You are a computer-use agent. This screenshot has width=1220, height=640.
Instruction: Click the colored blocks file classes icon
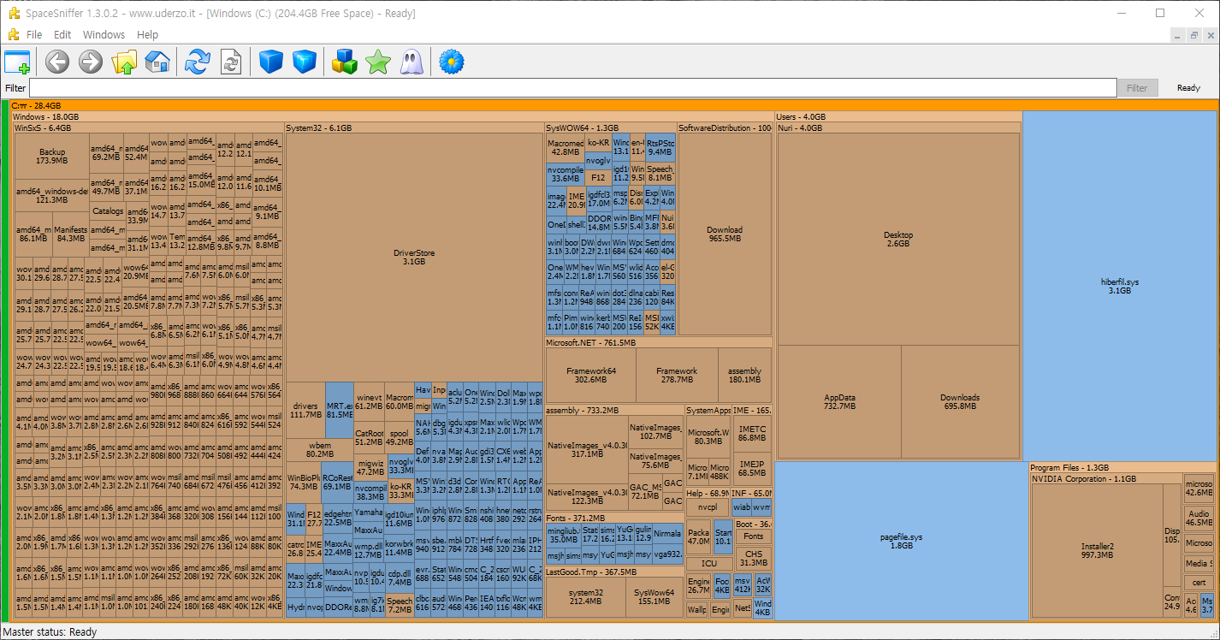pos(344,62)
